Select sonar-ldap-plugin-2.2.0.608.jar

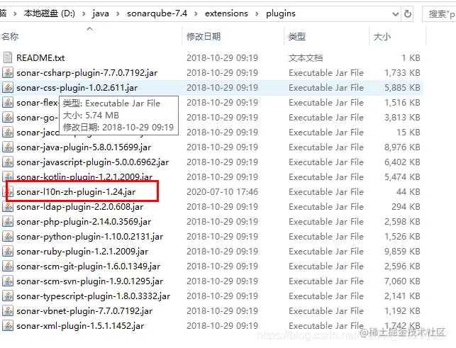click(x=79, y=207)
